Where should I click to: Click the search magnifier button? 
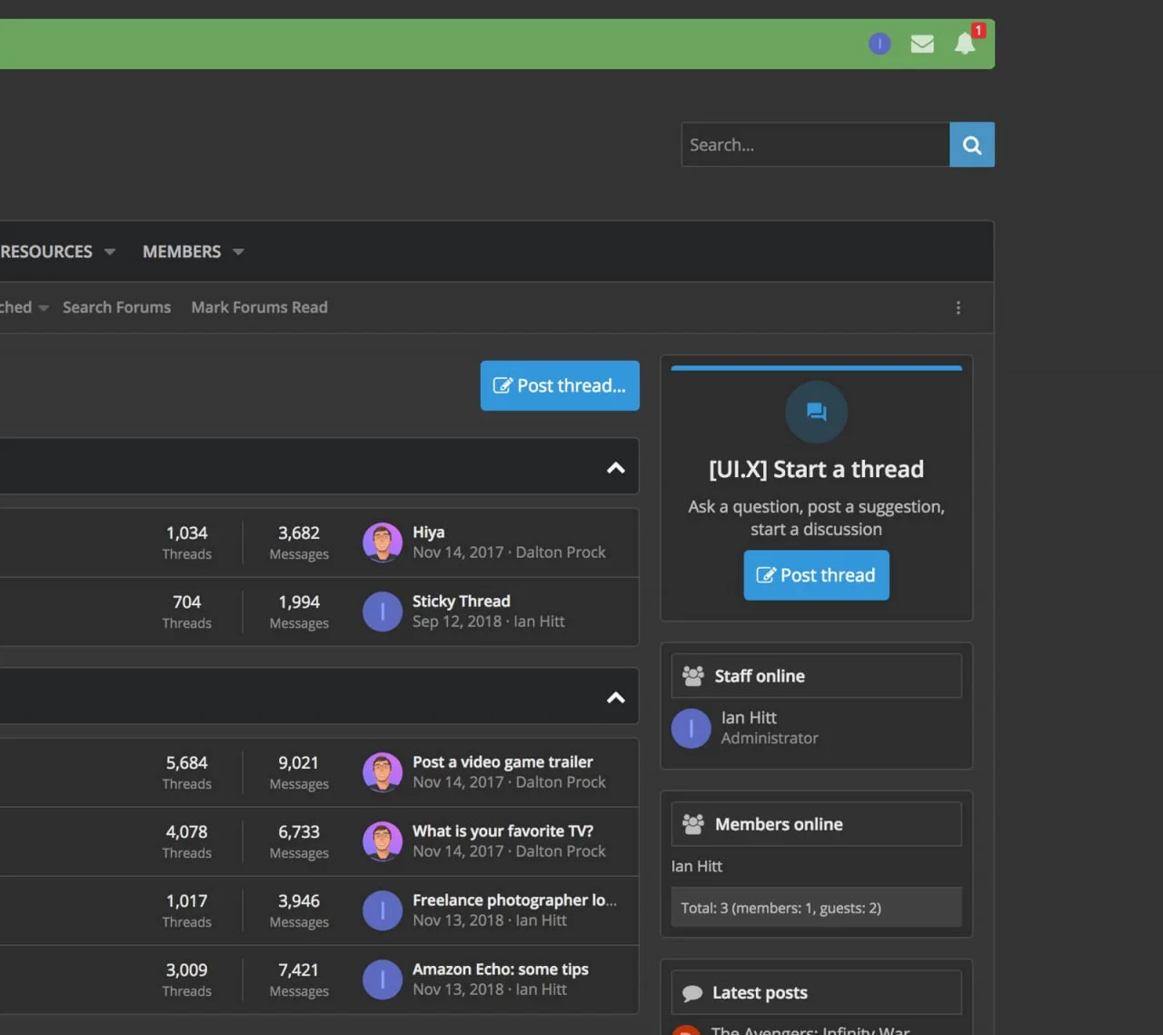click(971, 144)
